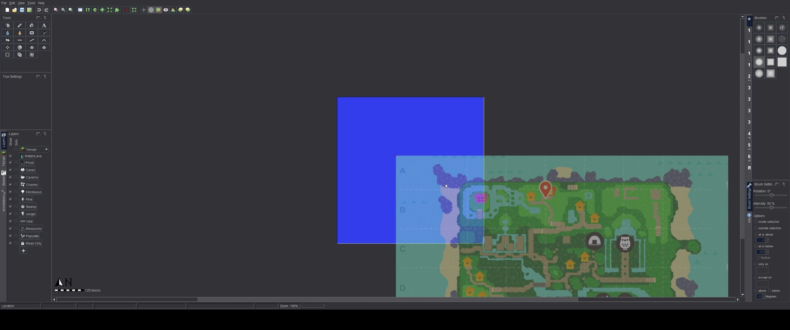Select the Pencil tool in Tools panel
The image size is (790, 330).
coord(20,26)
